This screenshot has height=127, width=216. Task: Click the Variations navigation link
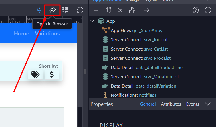(47, 34)
